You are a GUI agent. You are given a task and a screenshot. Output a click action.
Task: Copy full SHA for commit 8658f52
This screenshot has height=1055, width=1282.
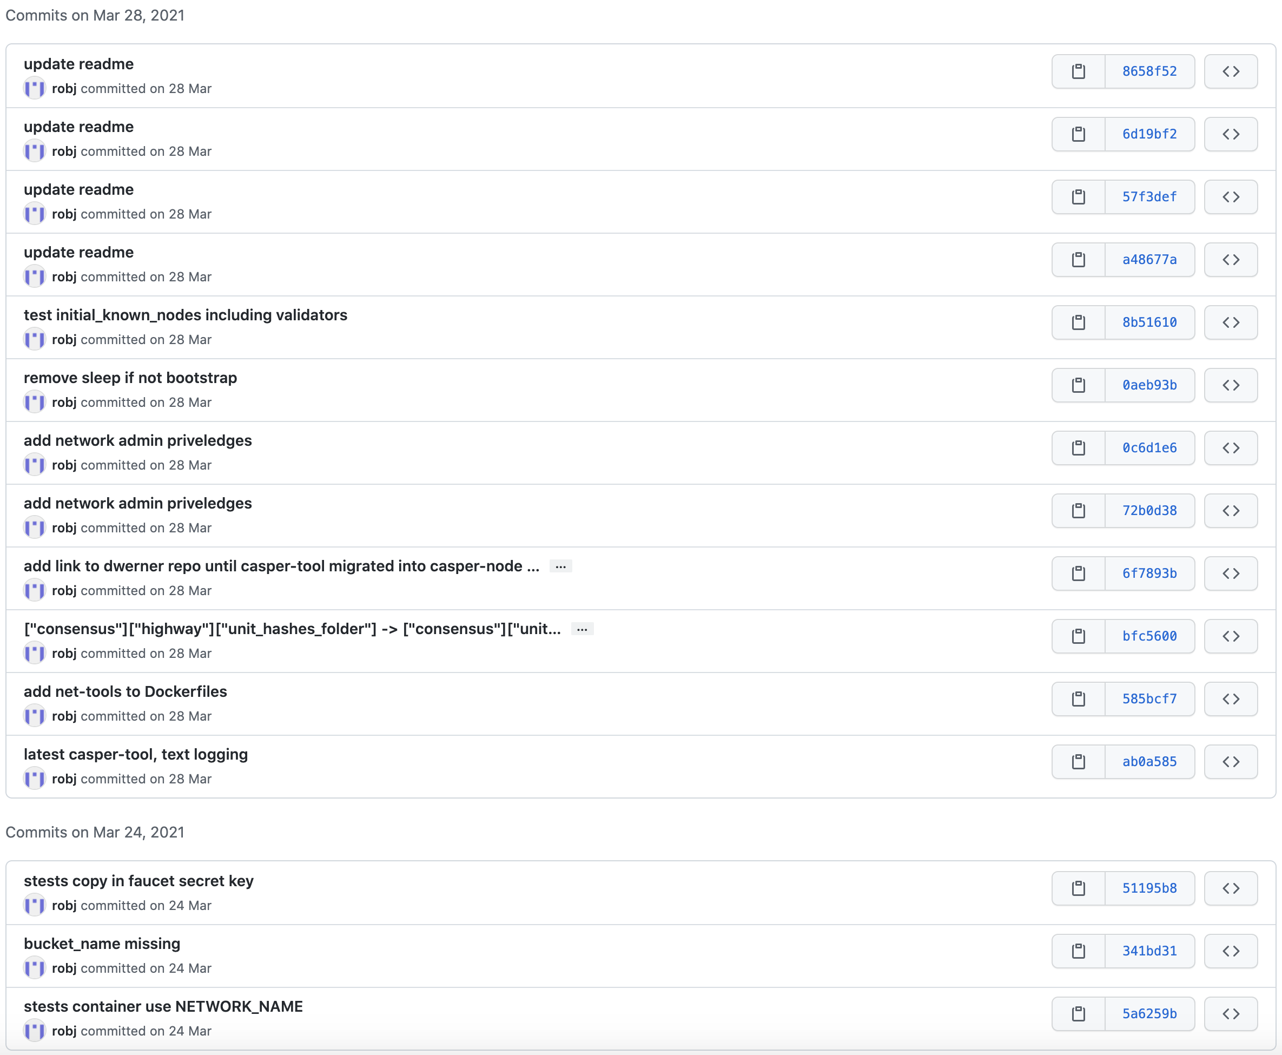tap(1078, 72)
